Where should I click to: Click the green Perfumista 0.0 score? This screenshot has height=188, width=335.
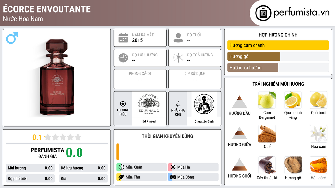coord(74,152)
